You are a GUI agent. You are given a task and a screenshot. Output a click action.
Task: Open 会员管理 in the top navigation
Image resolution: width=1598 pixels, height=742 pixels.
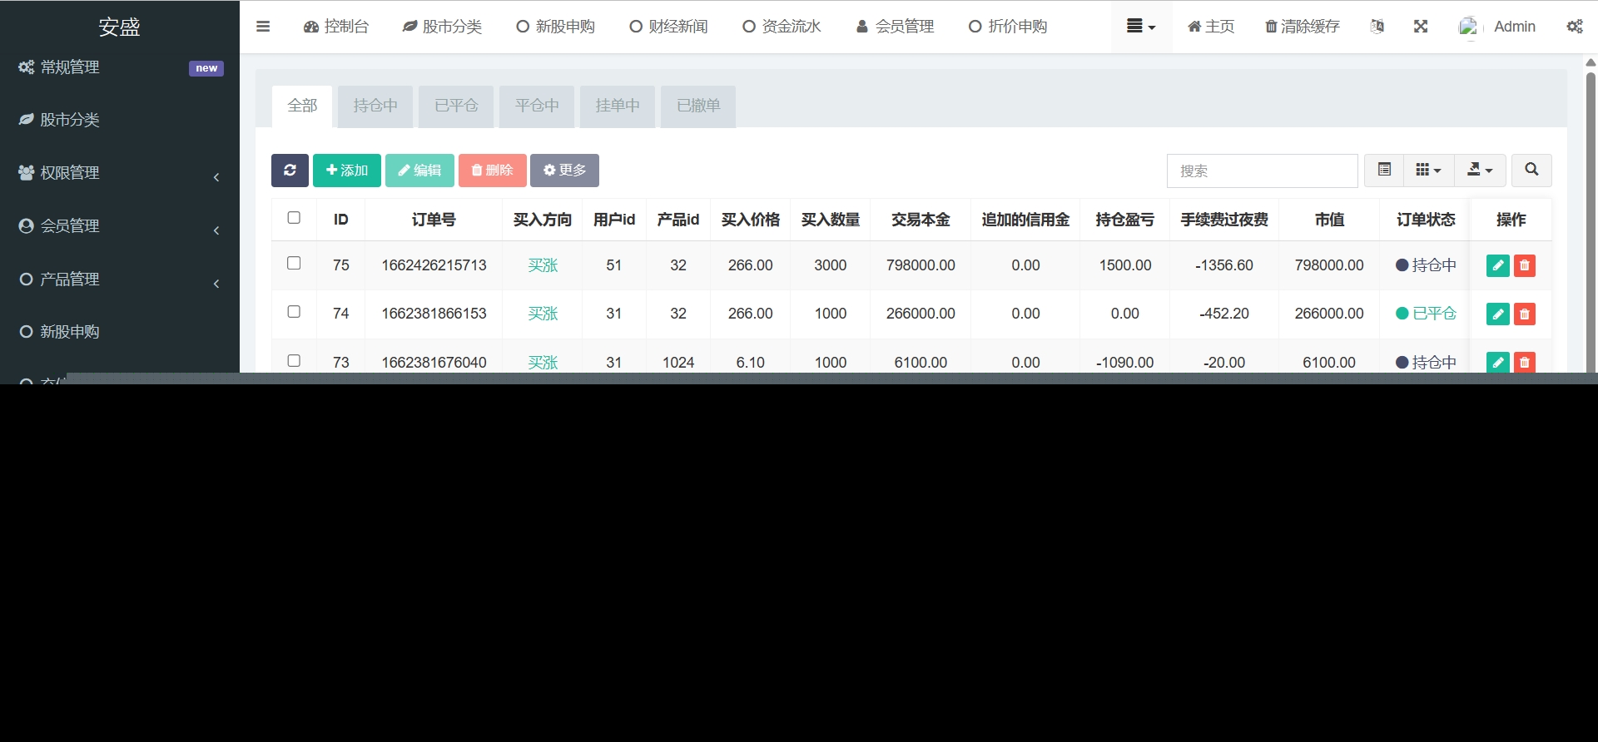coord(895,27)
